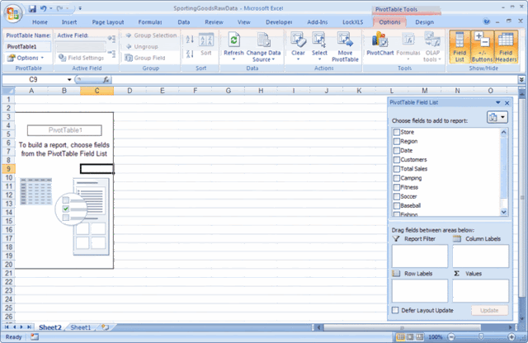Expand the PivotTable Options dropdown arrow

click(x=42, y=58)
